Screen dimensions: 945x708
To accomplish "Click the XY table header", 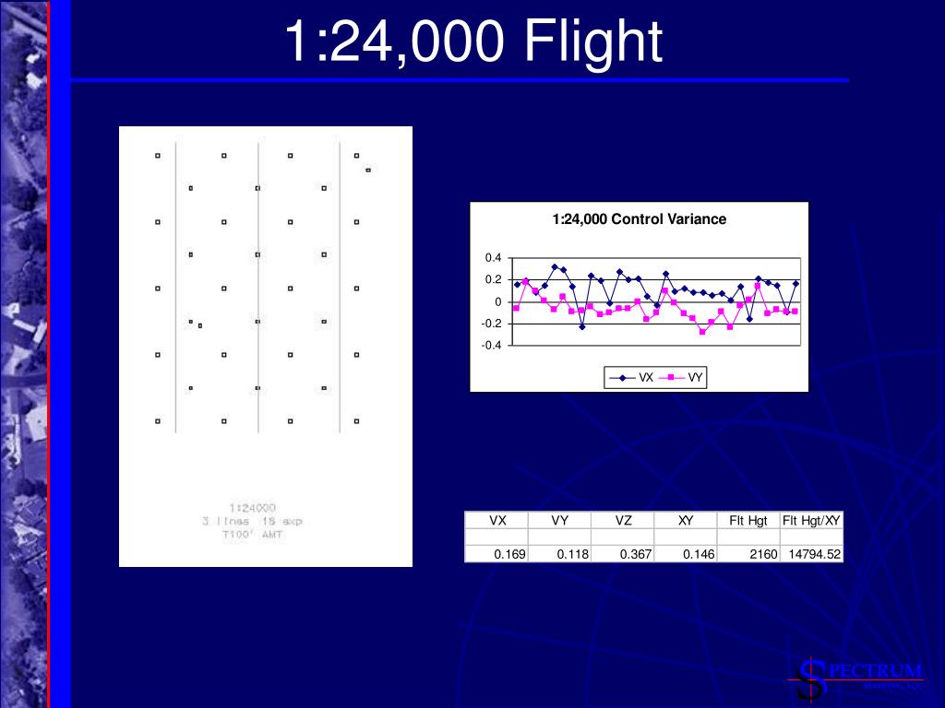I will point(686,520).
